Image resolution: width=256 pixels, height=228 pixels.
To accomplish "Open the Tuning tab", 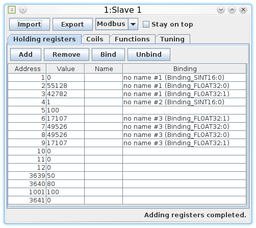I will [x=172, y=39].
